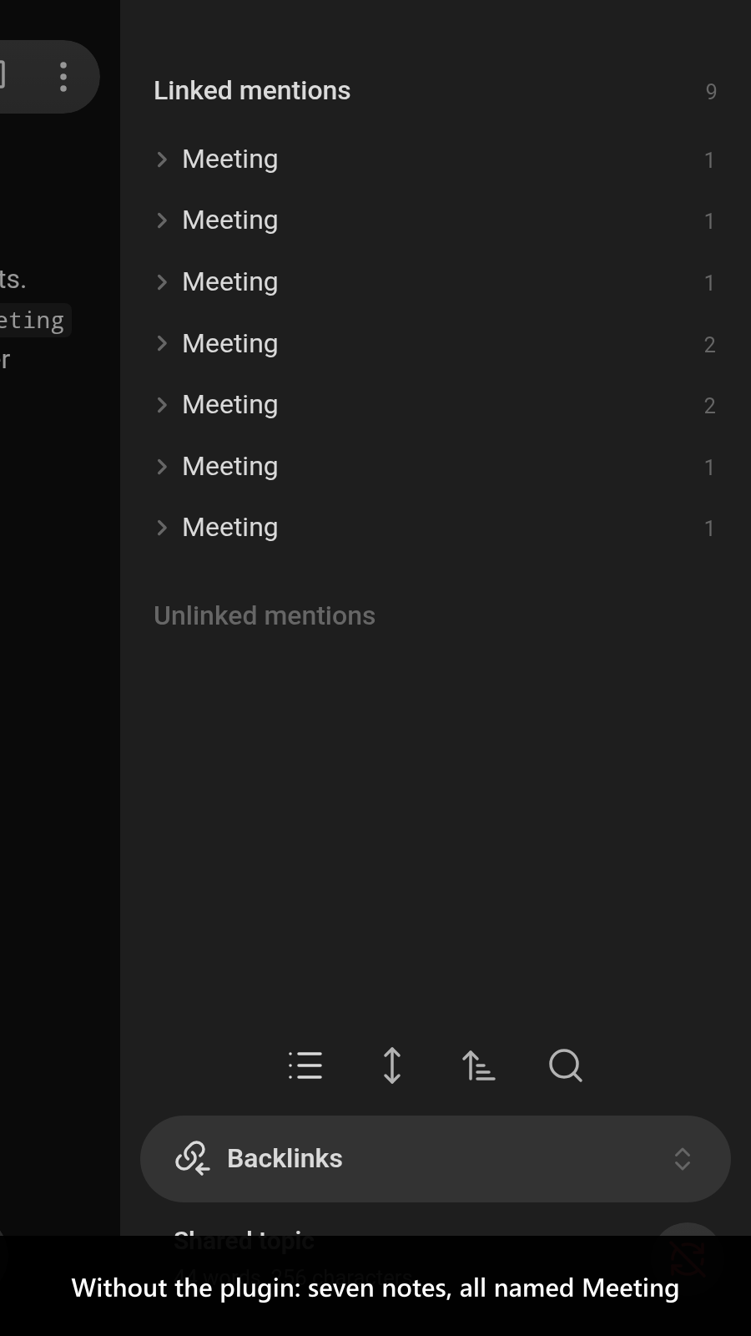Image resolution: width=751 pixels, height=1336 pixels.
Task: Expand the Unlinked mentions section
Action: pos(265,615)
